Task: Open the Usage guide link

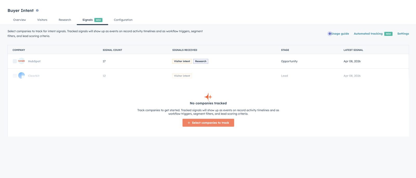Action: (340, 34)
